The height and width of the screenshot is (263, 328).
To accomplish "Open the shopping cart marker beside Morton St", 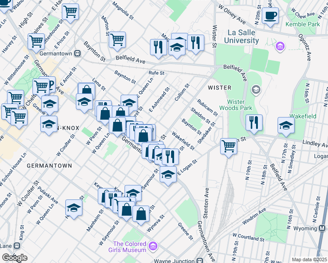I will [117, 41].
